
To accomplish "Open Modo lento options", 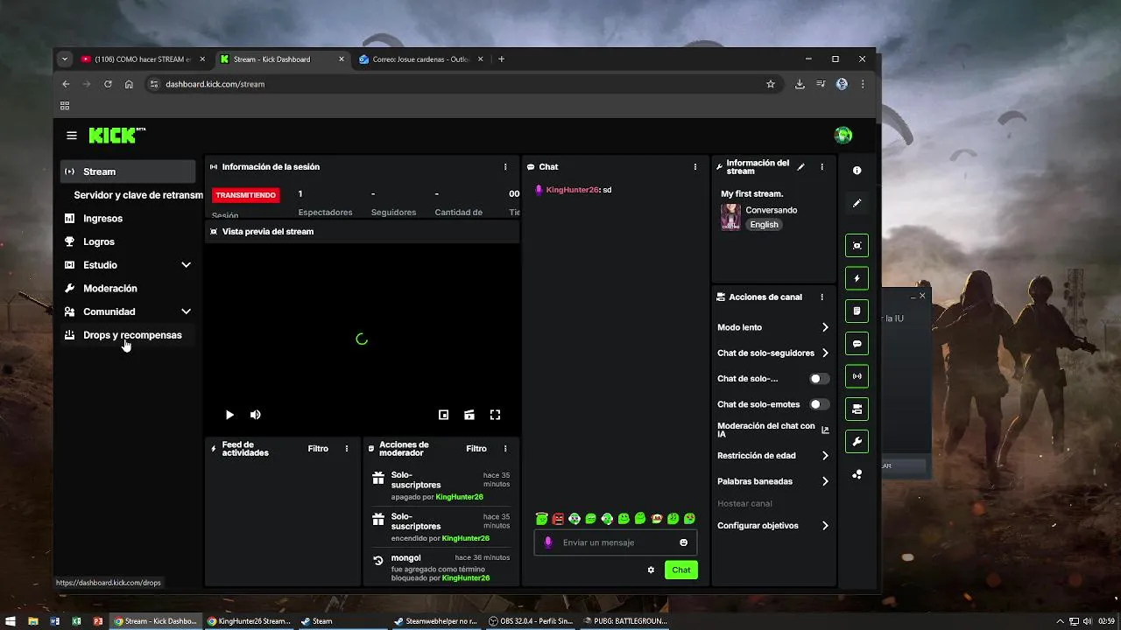I will pyautogui.click(x=772, y=327).
